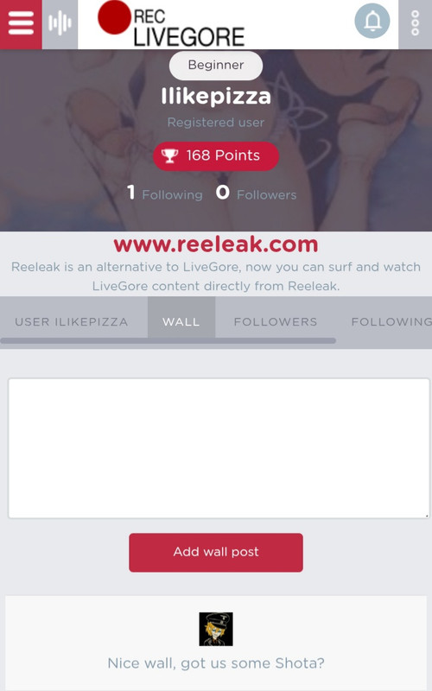Click the audio waveform icon
Viewport: 432px width, 691px height.
pos(60,24)
